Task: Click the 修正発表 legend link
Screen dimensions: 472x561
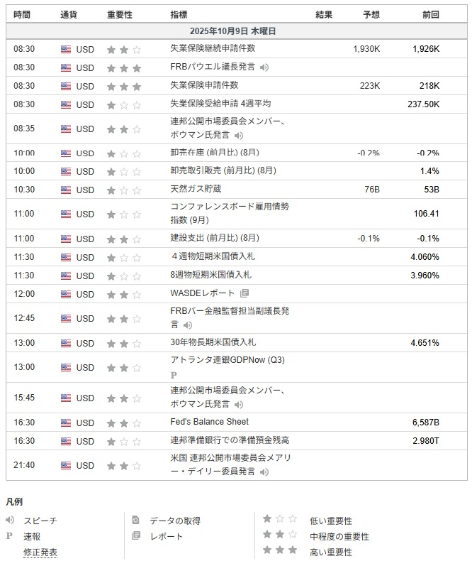Action: point(40,552)
